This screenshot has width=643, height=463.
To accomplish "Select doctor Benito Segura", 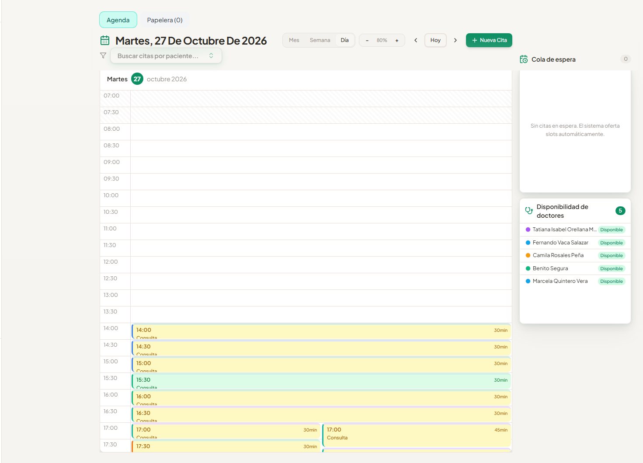I will point(575,268).
